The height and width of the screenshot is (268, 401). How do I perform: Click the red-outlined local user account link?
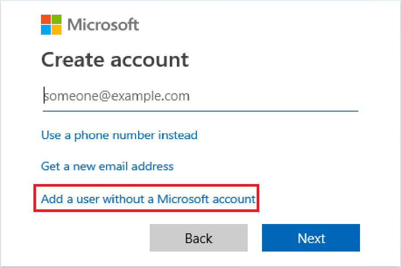coord(148,199)
